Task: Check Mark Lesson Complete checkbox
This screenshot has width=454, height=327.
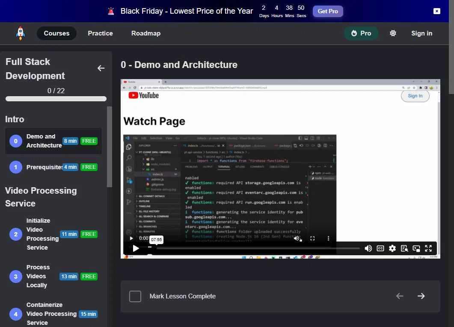Action: [135, 296]
